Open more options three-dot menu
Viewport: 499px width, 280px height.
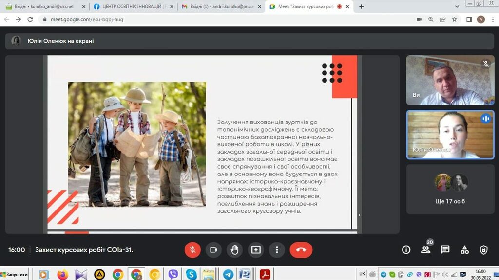(x=277, y=250)
